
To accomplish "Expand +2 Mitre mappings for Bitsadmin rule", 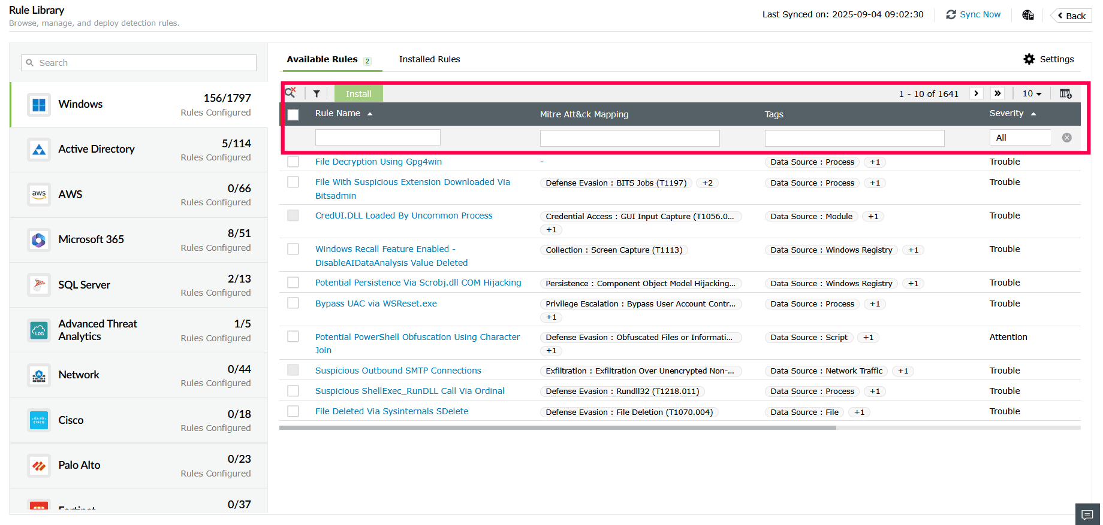I will click(707, 183).
